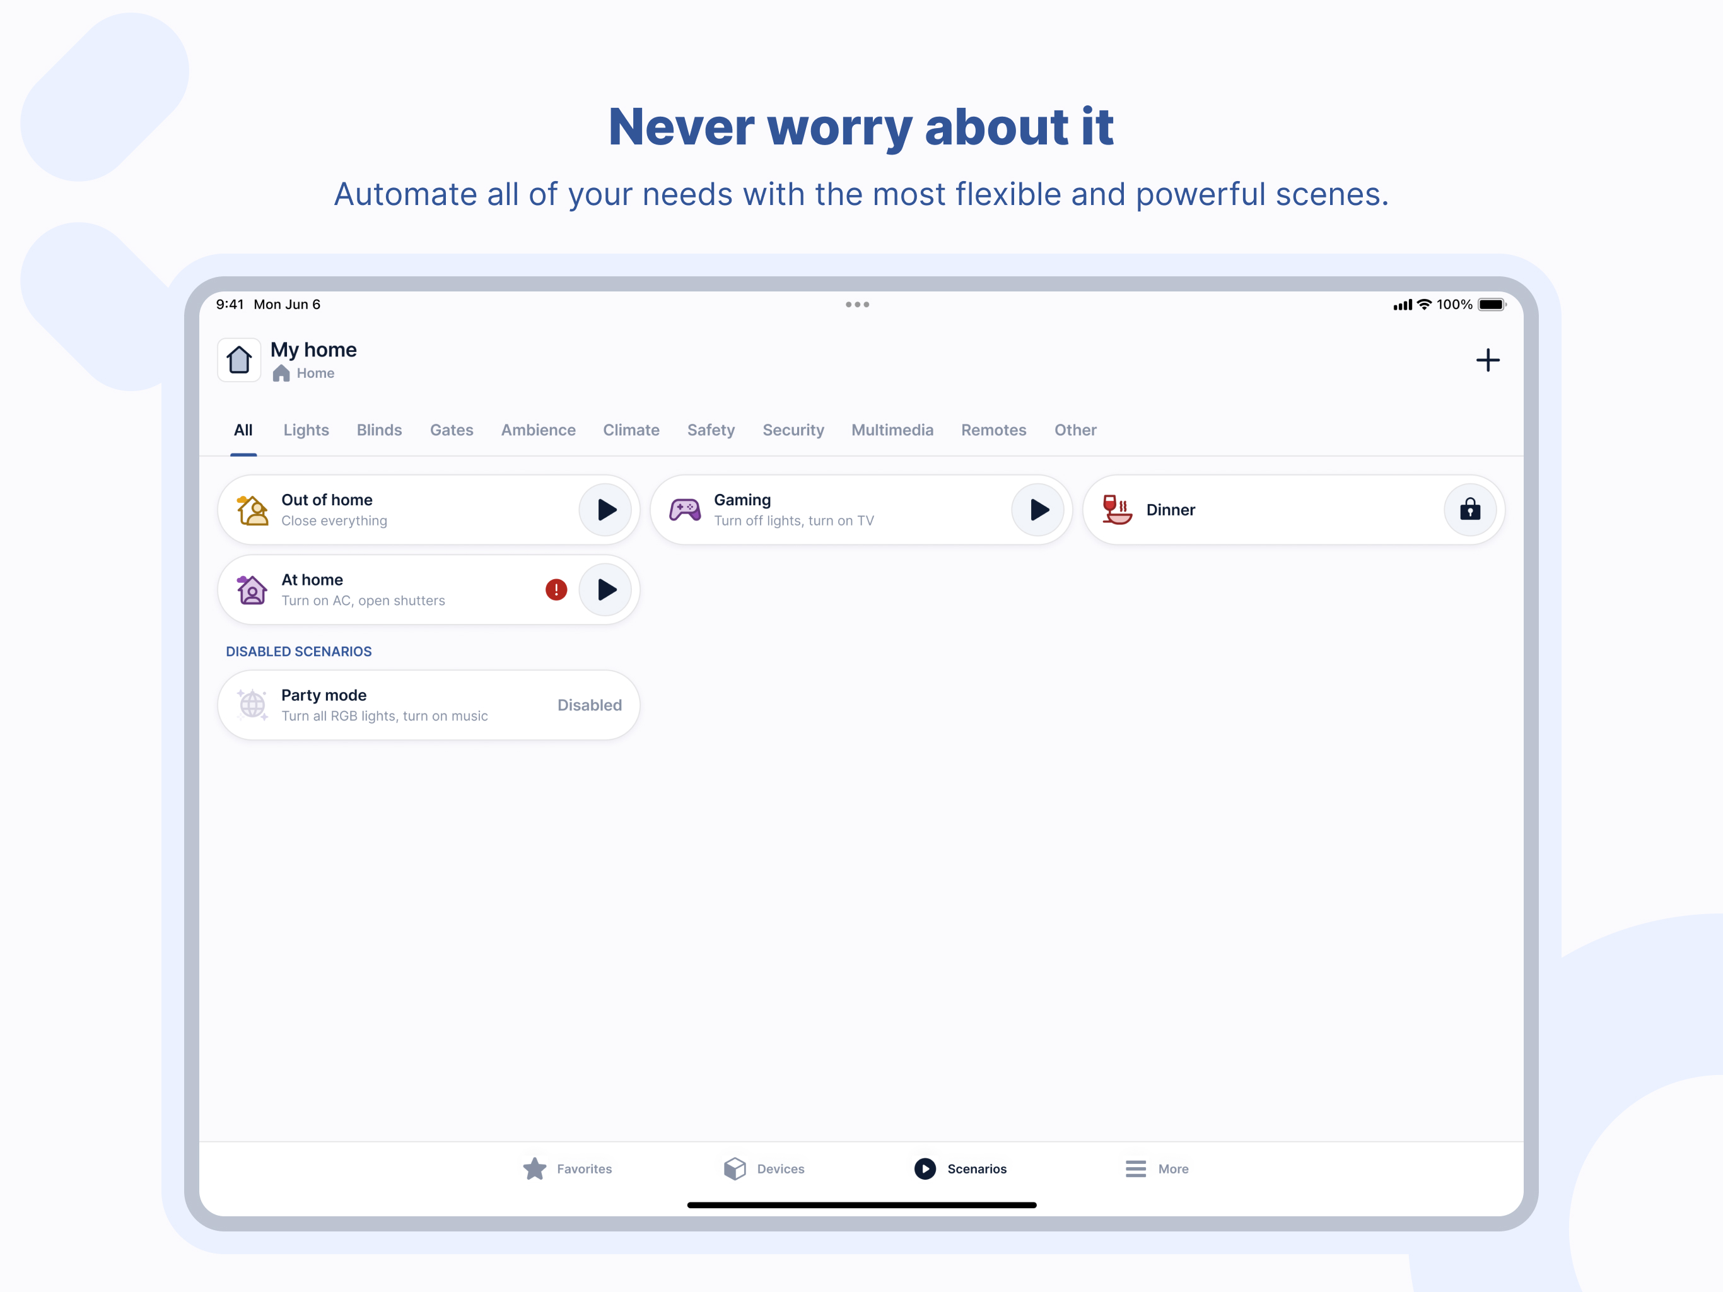Screen dimensions: 1723x1292
Task: Switch to the Climate tab
Action: pyautogui.click(x=631, y=430)
